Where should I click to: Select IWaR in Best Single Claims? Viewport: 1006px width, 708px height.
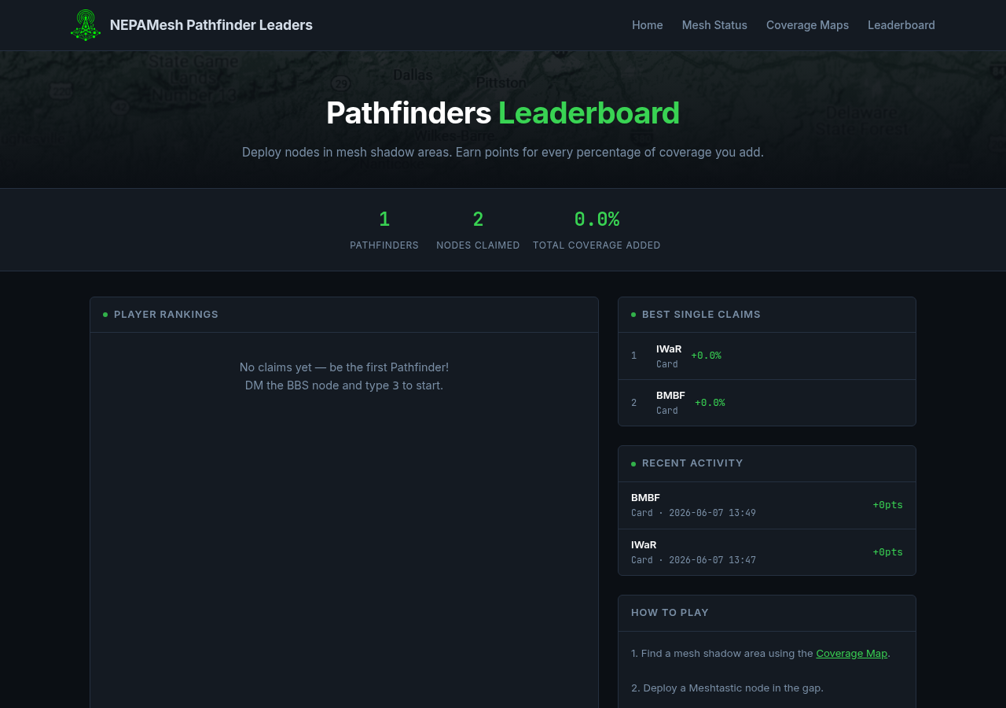pyautogui.click(x=669, y=348)
